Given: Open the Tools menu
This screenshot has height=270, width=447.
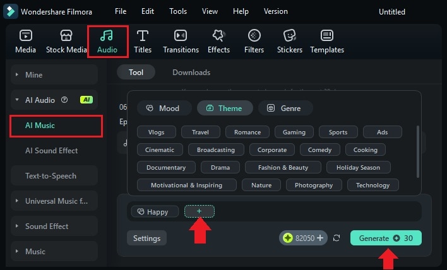Looking at the screenshot, I should (x=178, y=11).
